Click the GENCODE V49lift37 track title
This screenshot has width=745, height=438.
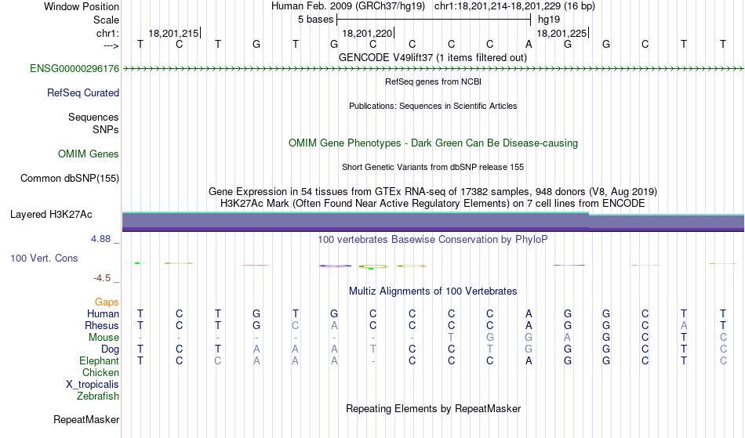tap(433, 58)
